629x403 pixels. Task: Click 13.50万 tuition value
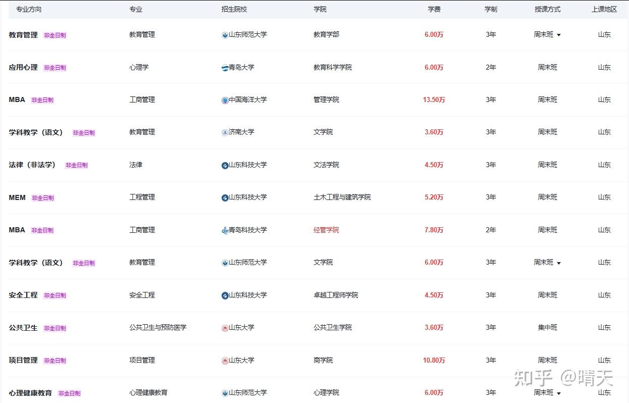pos(434,100)
